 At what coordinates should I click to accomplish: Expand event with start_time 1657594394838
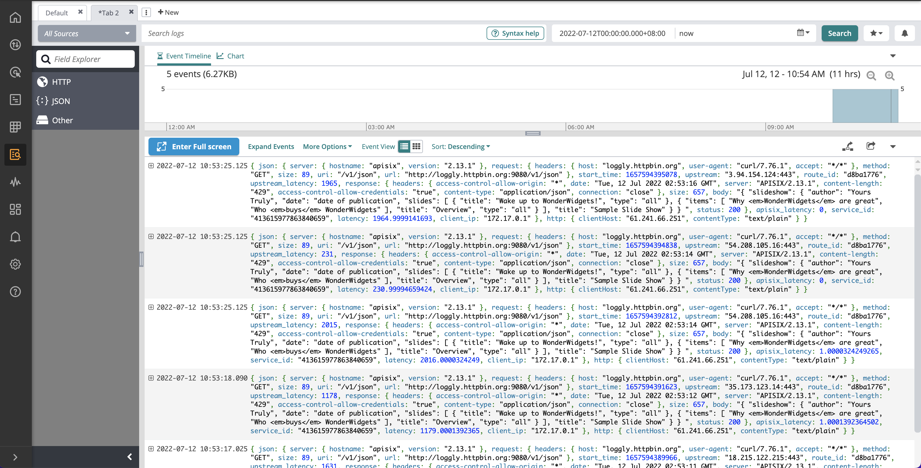pos(151,237)
